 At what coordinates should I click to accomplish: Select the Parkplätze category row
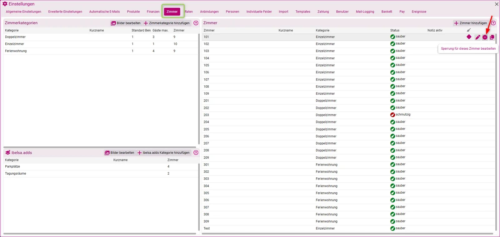pos(100,166)
